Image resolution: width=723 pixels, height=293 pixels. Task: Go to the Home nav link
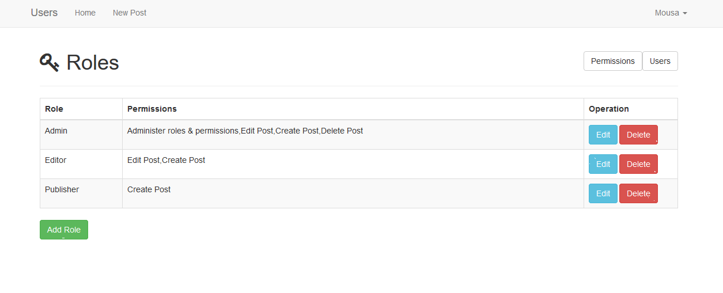click(x=85, y=13)
